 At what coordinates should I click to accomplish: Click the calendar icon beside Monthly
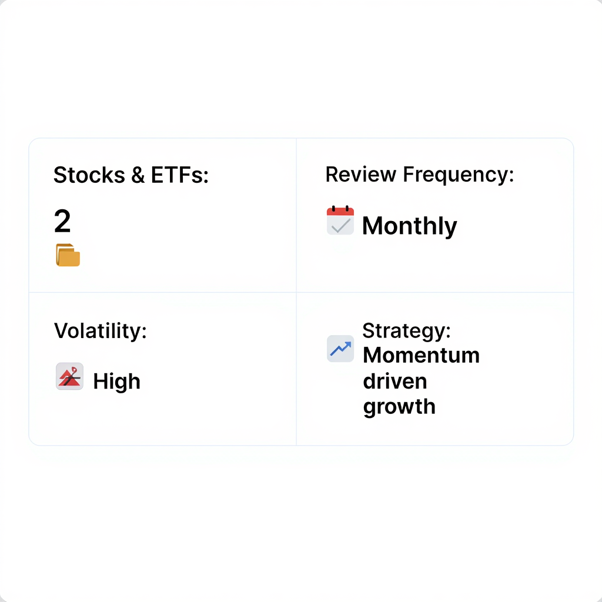tap(340, 221)
